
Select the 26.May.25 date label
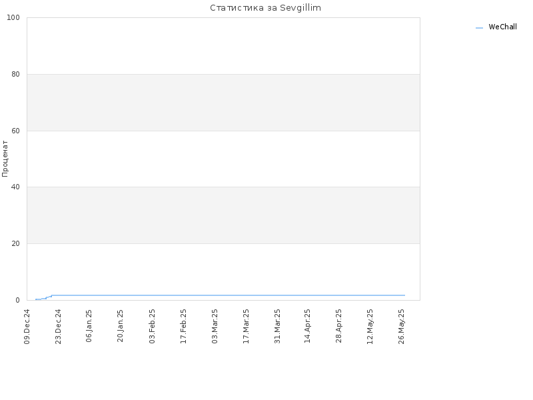click(401, 327)
